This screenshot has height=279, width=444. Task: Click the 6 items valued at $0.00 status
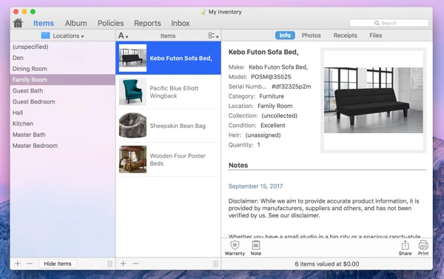327,264
